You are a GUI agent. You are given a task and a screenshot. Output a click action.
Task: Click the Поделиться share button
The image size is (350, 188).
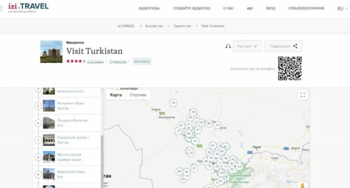(x=283, y=46)
